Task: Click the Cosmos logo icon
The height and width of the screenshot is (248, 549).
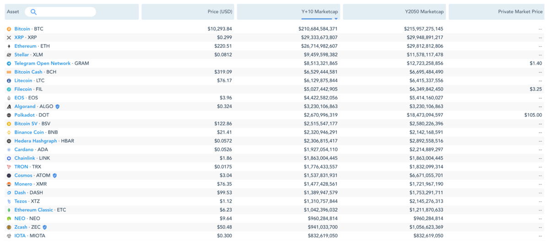Action: coord(9,175)
